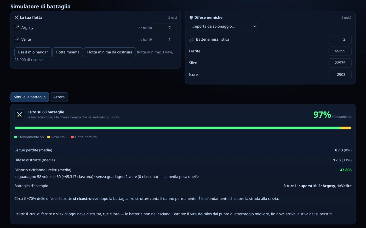Edit the Icore amount field
The image size is (366, 228).
(340, 75)
